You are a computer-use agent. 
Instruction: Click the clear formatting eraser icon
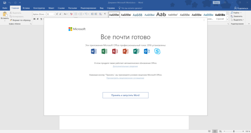pyautogui.click(x=71, y=14)
